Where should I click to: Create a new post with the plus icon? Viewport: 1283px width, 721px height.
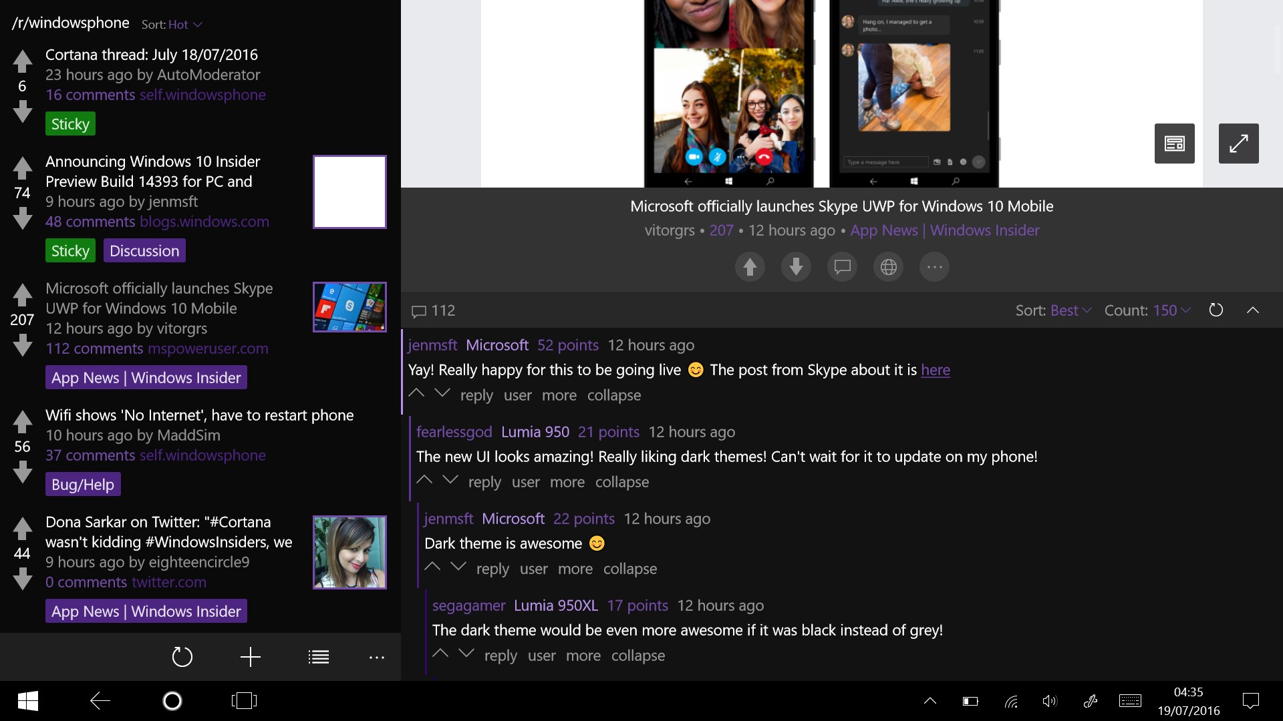249,657
